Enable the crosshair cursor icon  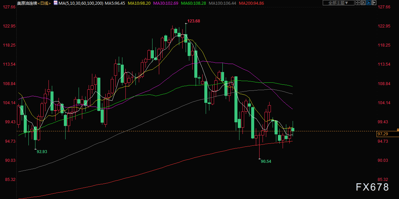pyautogui.click(x=358, y=3)
